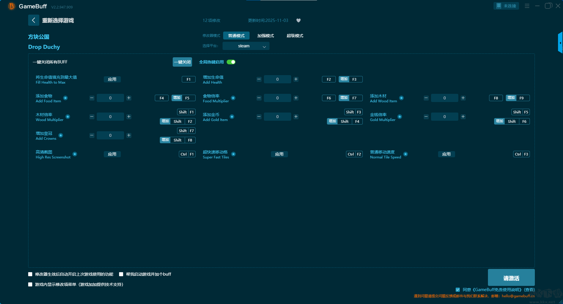
Task: Decrease Add Food Item value with minus
Action: tap(92, 98)
